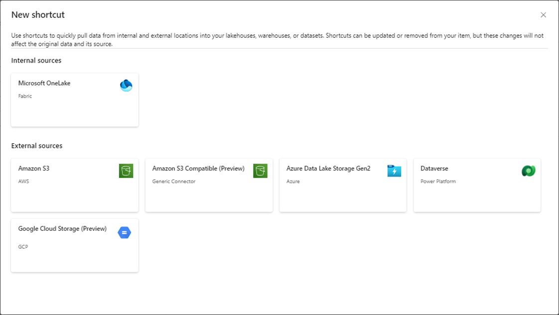The image size is (559, 315).
Task: Click the Azure label under Data Lake
Action: coord(293,181)
